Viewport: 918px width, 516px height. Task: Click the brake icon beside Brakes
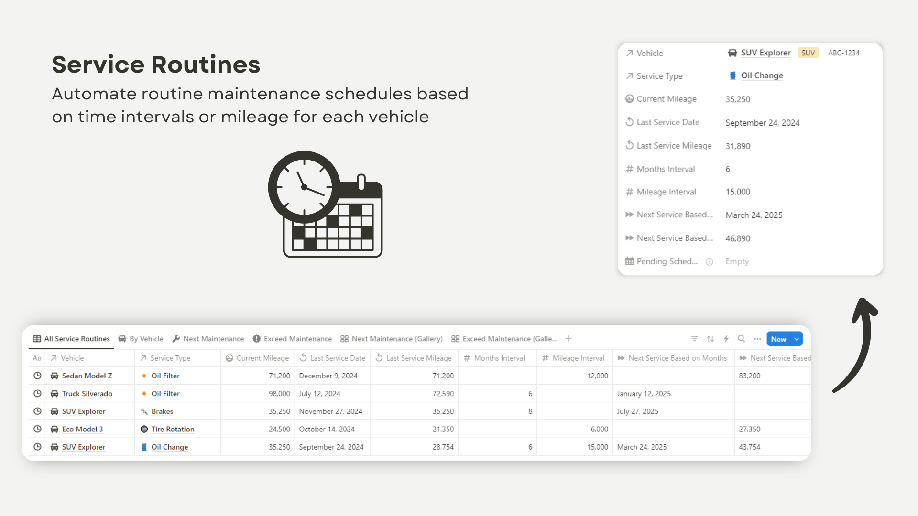click(x=144, y=411)
